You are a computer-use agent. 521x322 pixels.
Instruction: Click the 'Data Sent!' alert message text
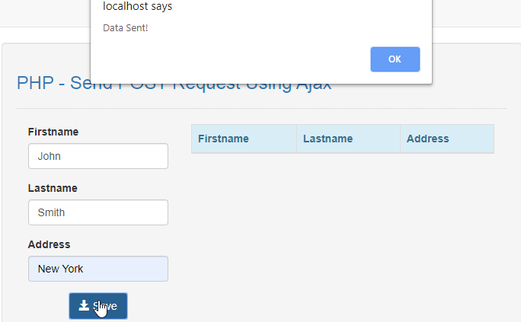(x=126, y=28)
